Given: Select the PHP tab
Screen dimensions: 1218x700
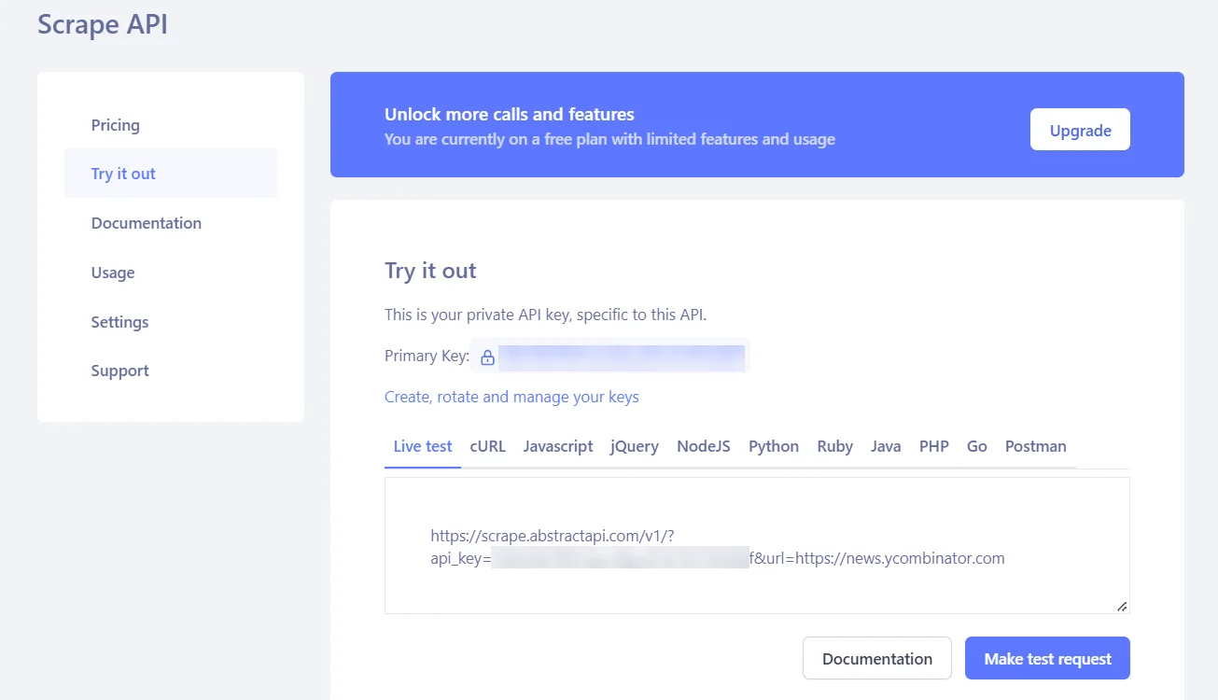Looking at the screenshot, I should 933,446.
